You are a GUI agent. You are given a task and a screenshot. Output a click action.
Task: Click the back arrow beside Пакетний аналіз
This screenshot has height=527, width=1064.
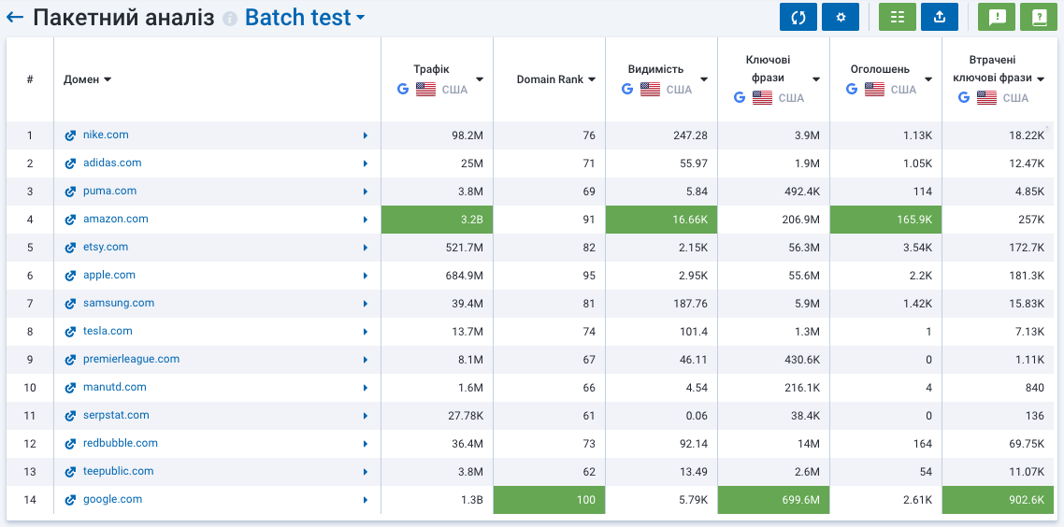click(x=15, y=18)
